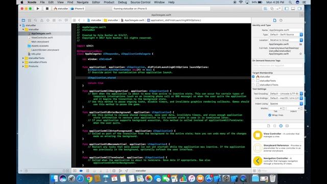Open the Debug navigator icon

54,20
